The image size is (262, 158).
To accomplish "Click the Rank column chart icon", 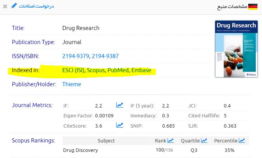I will tap(170, 141).
